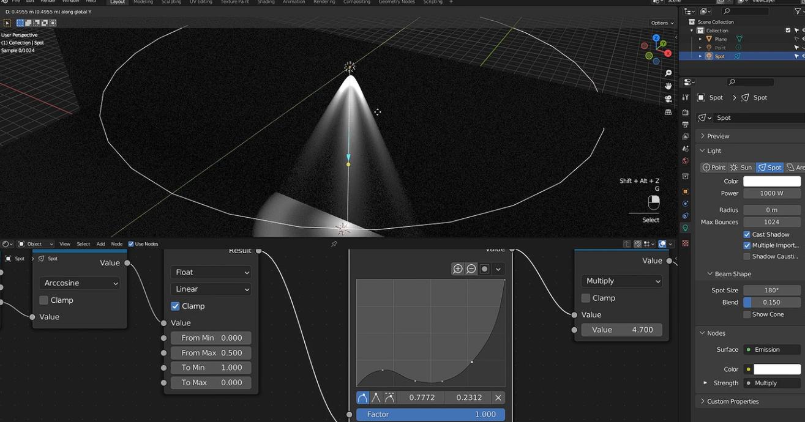Image resolution: width=805 pixels, height=422 pixels.
Task: Click the node editor snapping icon
Action: [x=638, y=244]
